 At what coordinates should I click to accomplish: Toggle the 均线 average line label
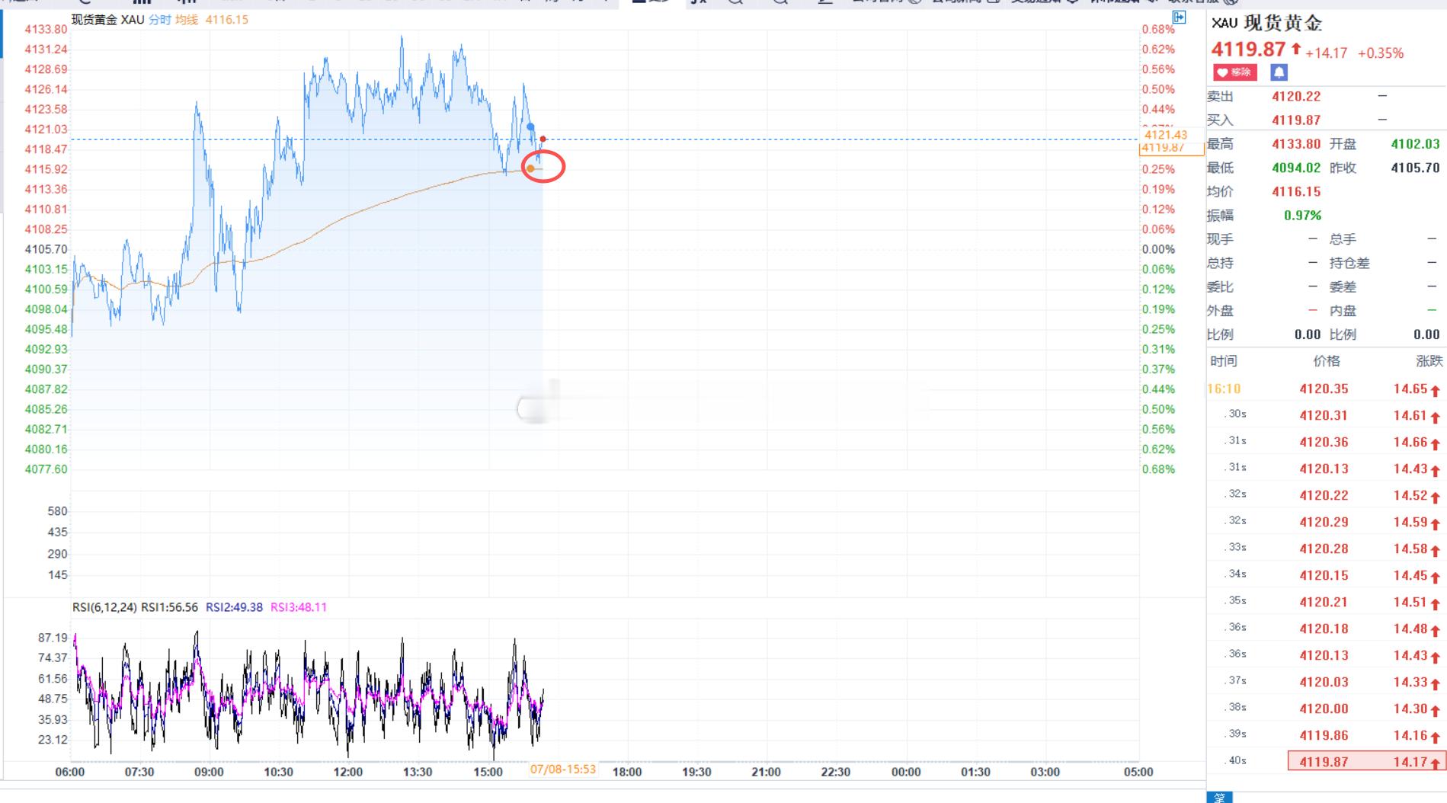(x=187, y=19)
